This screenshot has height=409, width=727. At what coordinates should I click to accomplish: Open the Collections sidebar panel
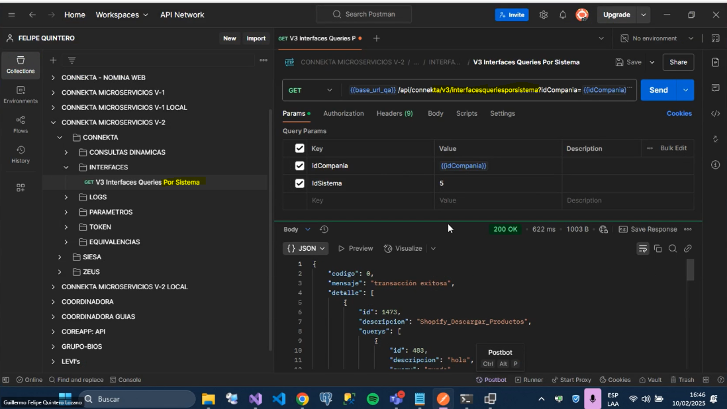[21, 64]
